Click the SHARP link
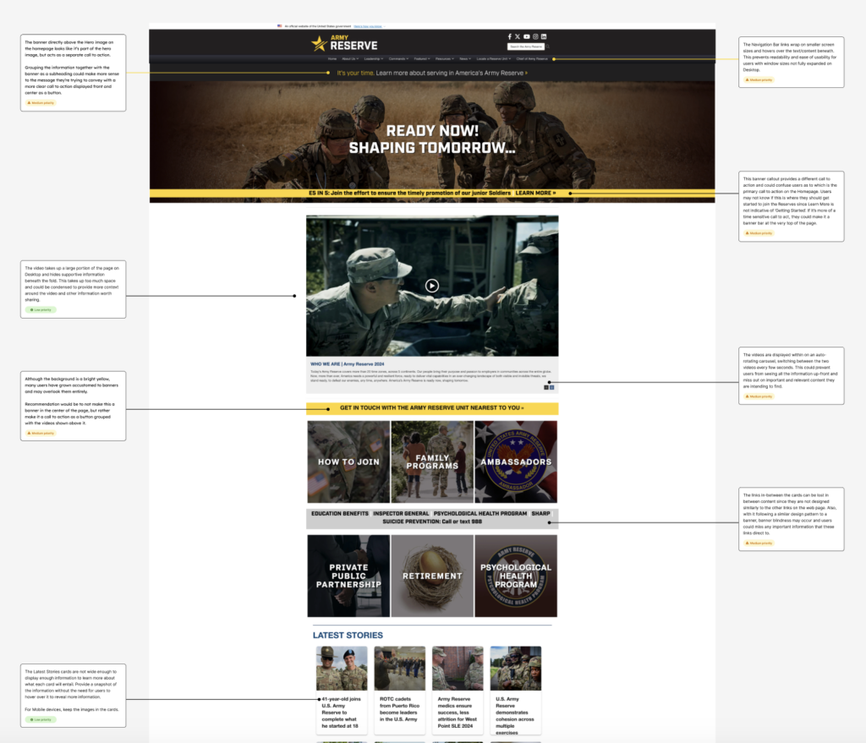Image resolution: width=866 pixels, height=743 pixels. coord(540,513)
